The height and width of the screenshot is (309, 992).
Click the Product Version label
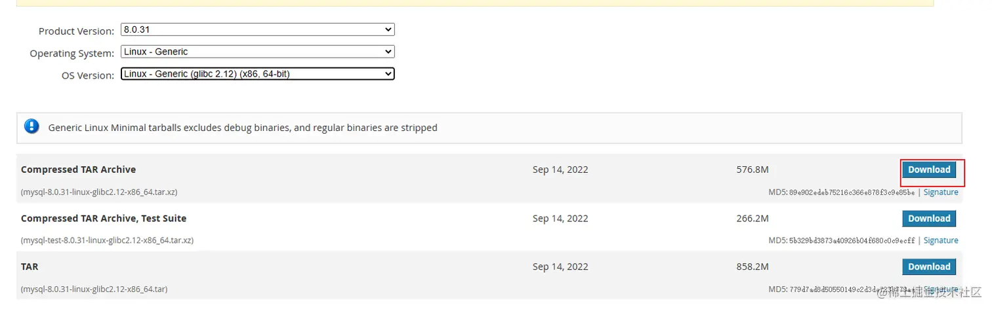pos(76,31)
